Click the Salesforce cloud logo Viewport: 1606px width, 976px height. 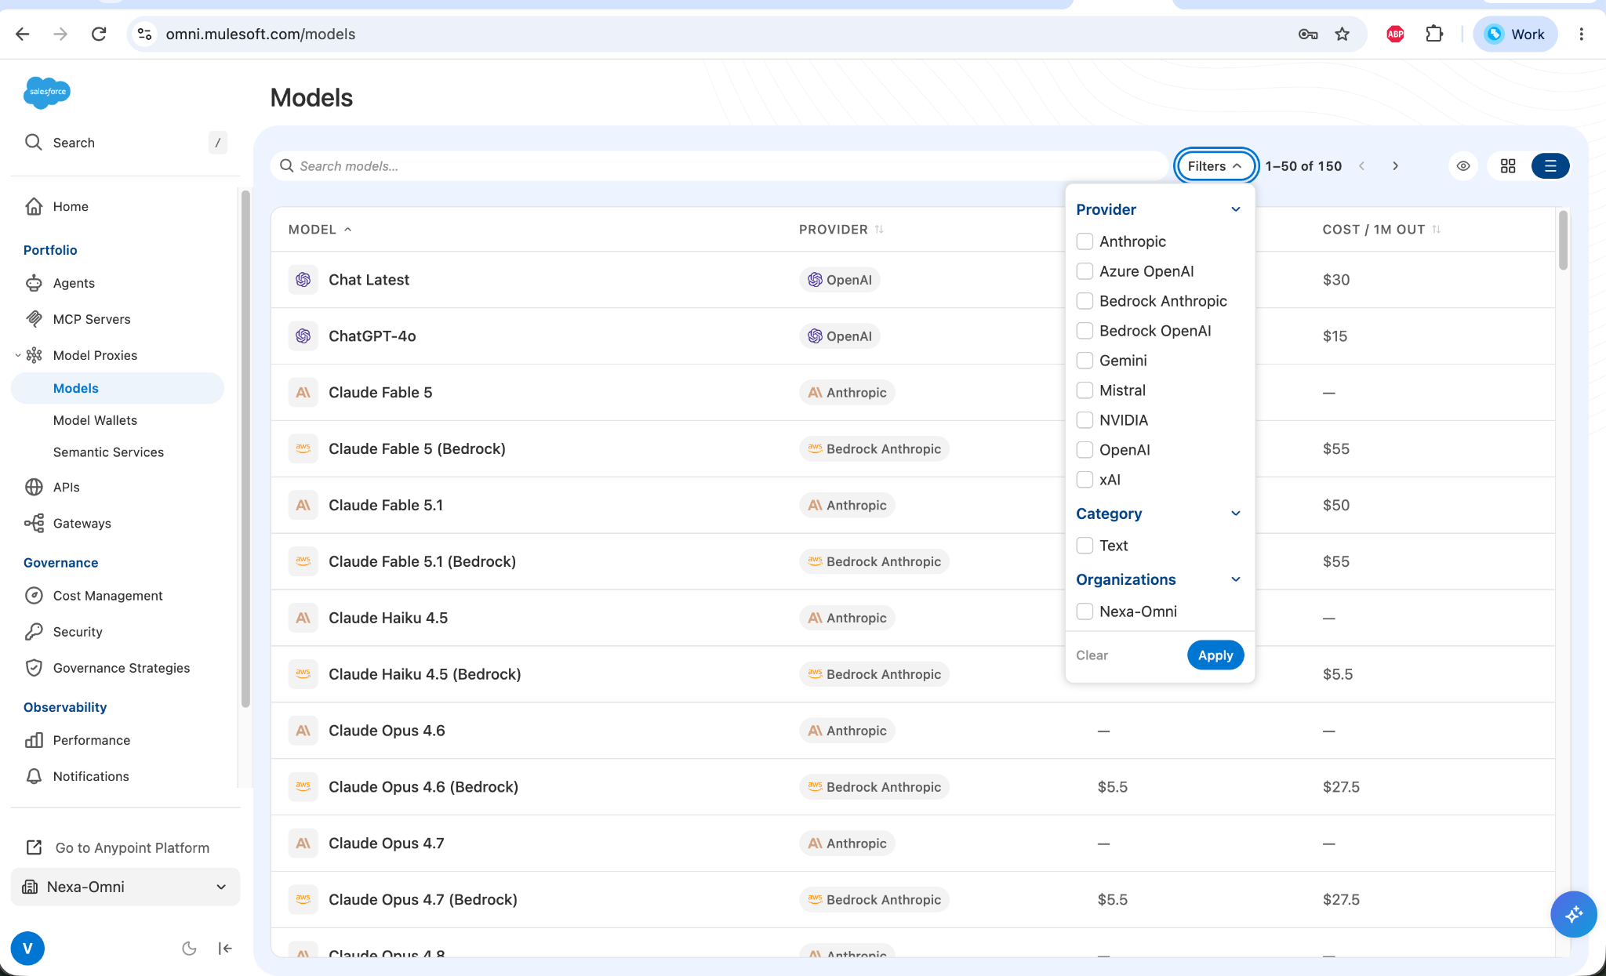47,93
